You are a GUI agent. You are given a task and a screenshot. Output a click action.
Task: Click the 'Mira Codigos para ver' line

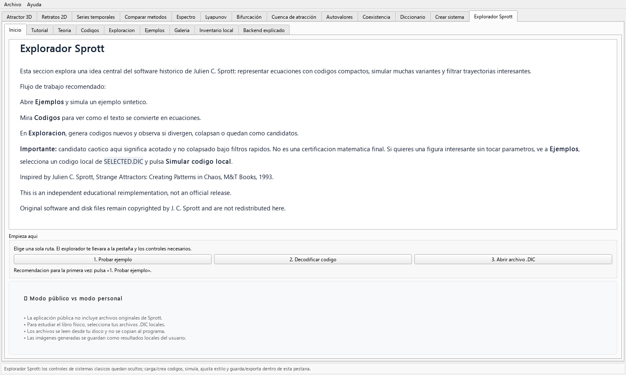point(111,118)
